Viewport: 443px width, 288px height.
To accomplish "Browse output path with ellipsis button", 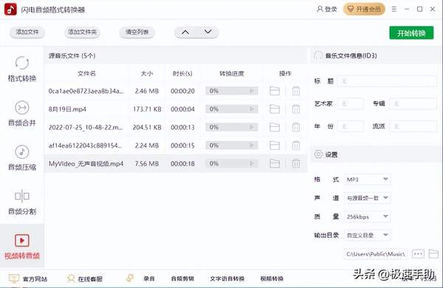I will pyautogui.click(x=418, y=254).
